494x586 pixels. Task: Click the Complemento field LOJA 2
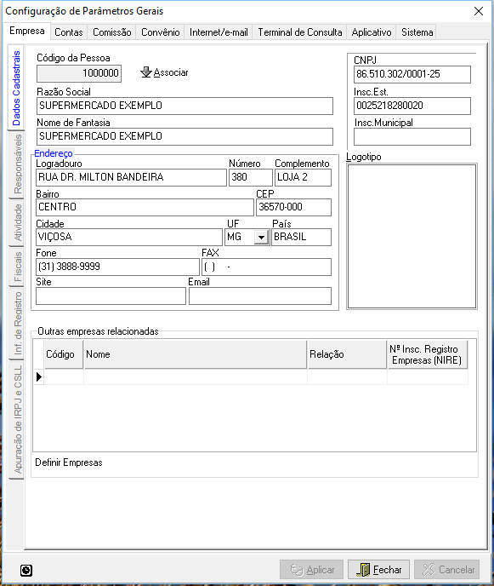(x=303, y=177)
